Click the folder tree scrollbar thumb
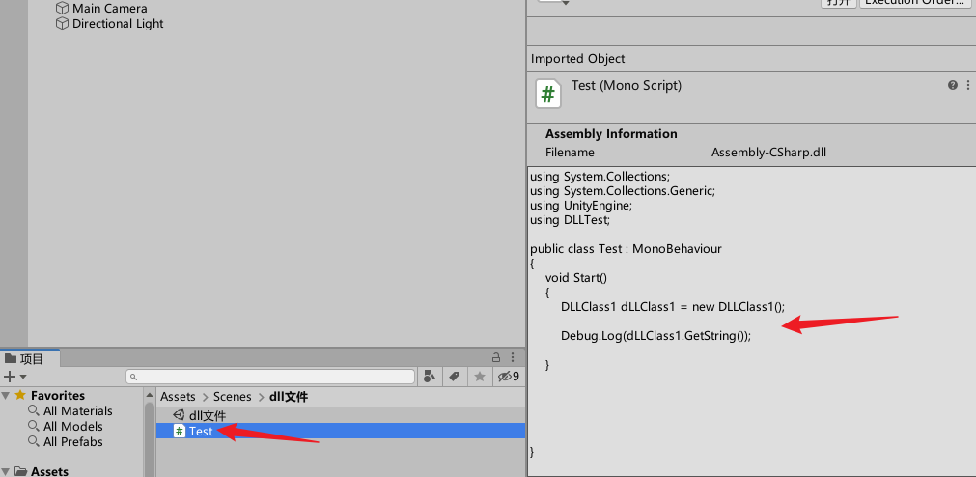 [x=150, y=439]
